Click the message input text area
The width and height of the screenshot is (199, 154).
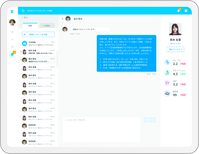tap(101, 129)
